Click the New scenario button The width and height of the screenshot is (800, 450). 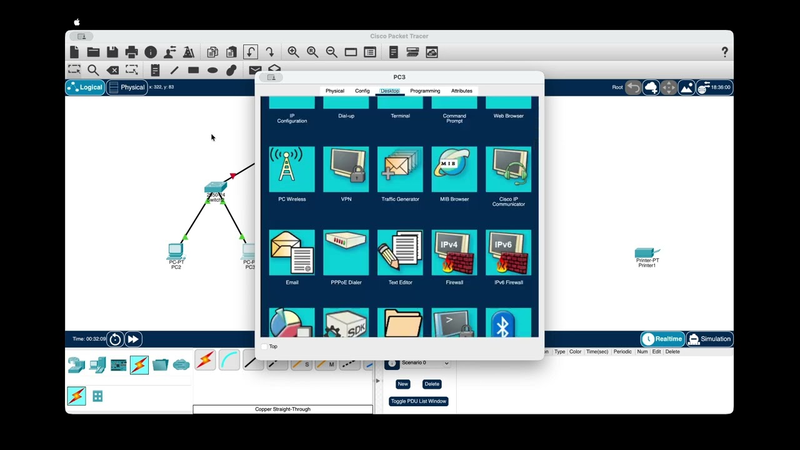pyautogui.click(x=402, y=384)
